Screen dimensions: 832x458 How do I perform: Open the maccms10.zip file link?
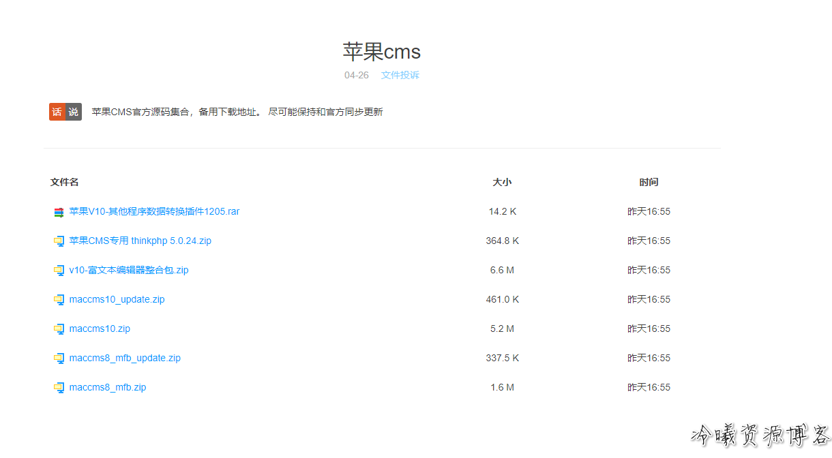(x=100, y=329)
